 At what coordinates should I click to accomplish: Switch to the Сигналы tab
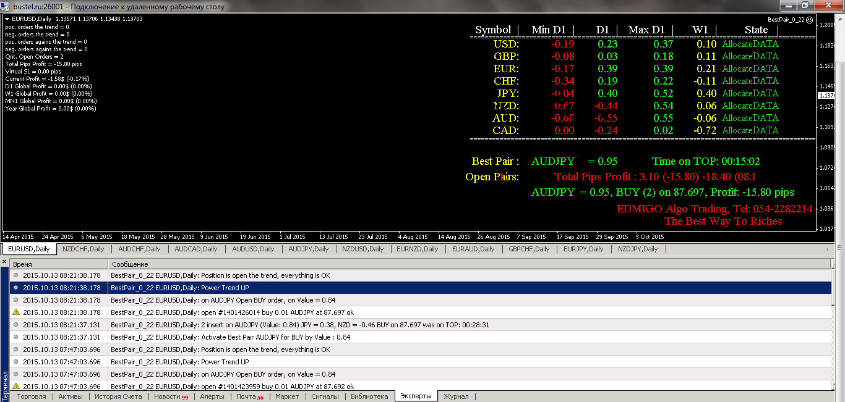tap(325, 396)
